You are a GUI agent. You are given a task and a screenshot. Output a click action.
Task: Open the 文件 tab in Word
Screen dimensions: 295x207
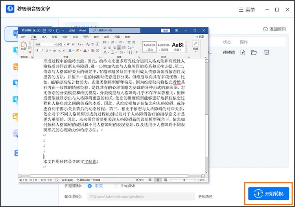click(23, 37)
